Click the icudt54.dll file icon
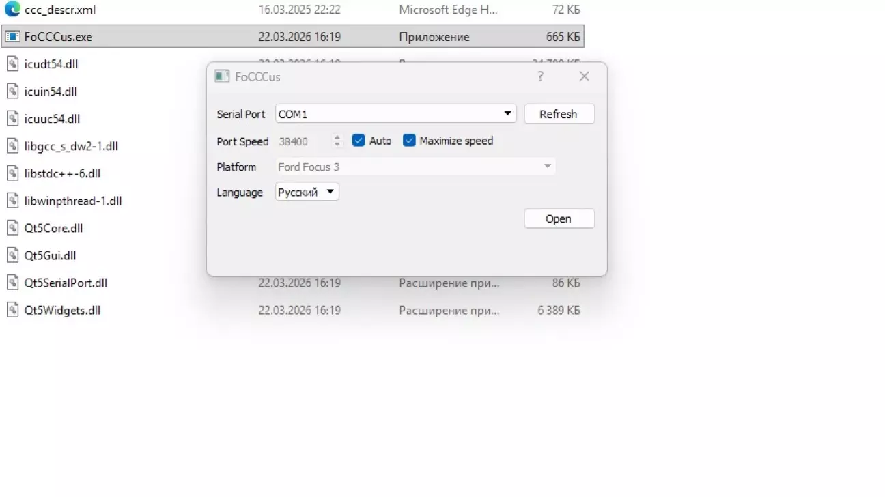Screen dimensions: 885x497 tap(12, 64)
